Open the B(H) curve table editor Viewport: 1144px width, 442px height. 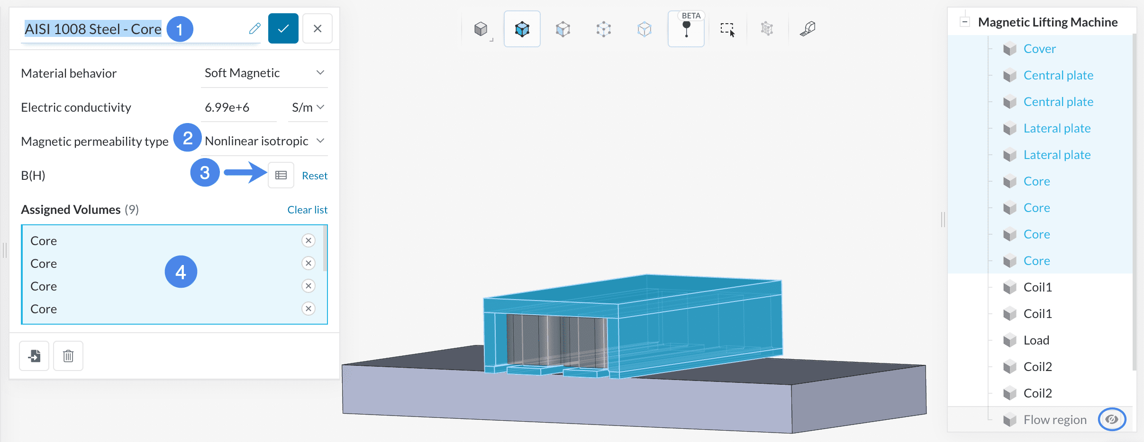(281, 176)
